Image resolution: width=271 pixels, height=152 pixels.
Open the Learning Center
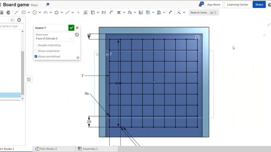tap(238, 5)
